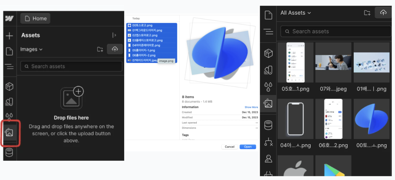Open Variables swatch icon in Images panel sidebar
This screenshot has width=395, height=180.
click(x=10, y=102)
